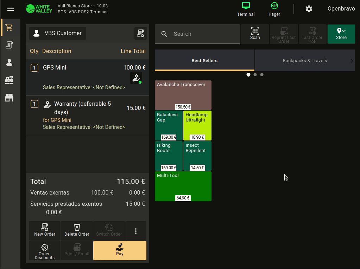Open the settings gear icon
This screenshot has width=360, height=269.
[309, 9]
